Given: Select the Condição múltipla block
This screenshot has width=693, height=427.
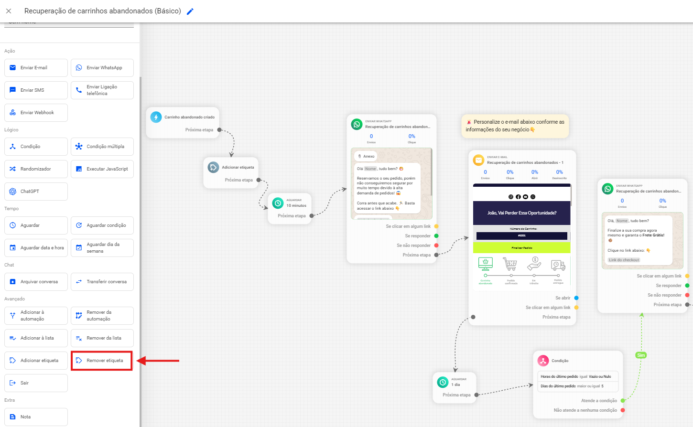Looking at the screenshot, I should pos(102,147).
